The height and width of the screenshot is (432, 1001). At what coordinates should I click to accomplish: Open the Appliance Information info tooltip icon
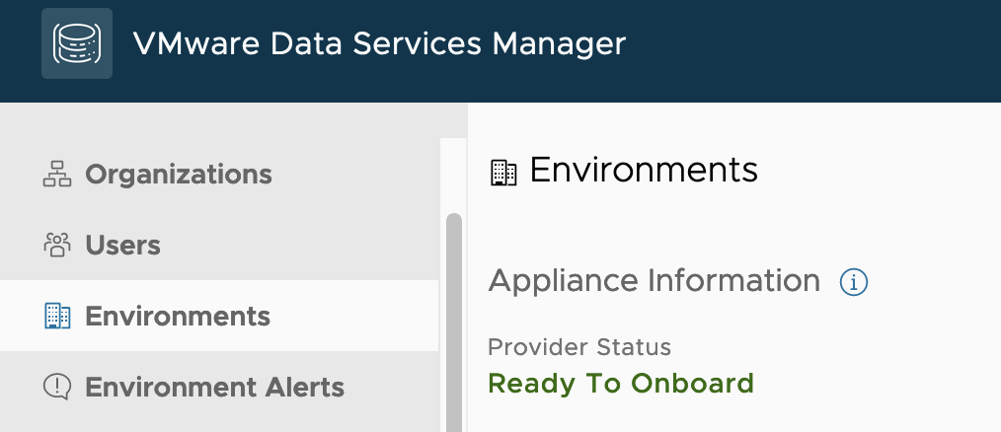pos(853,283)
